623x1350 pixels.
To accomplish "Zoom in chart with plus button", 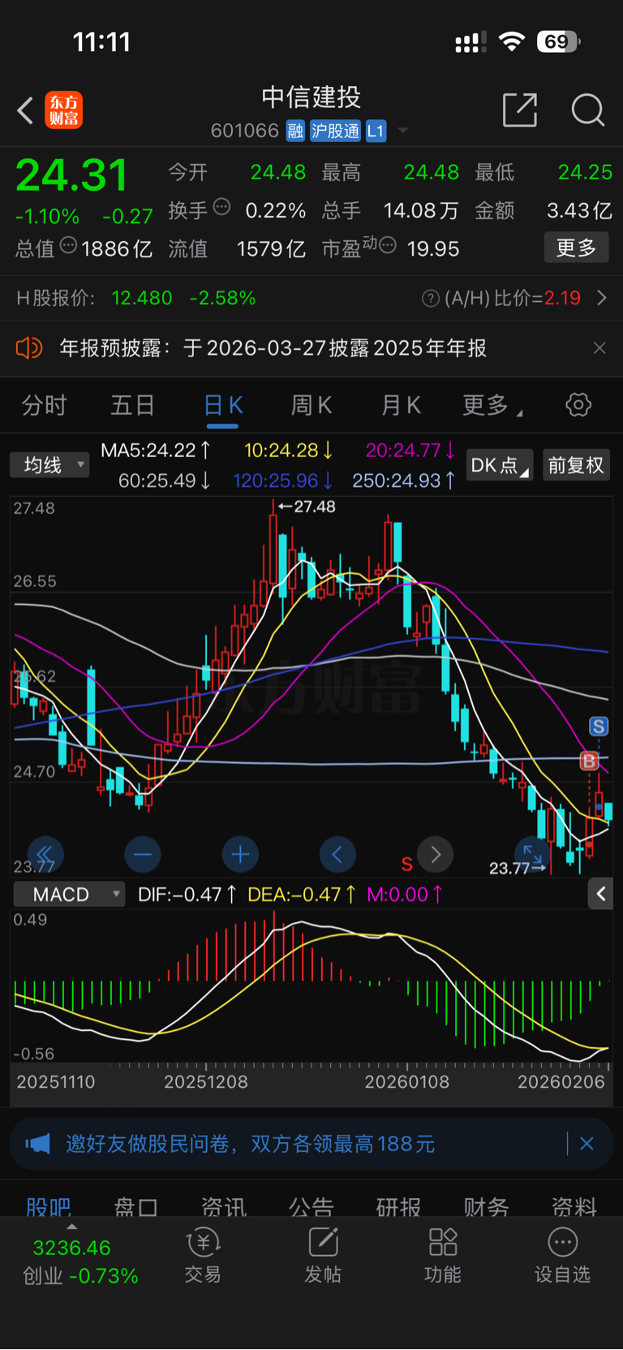I will tap(240, 854).
